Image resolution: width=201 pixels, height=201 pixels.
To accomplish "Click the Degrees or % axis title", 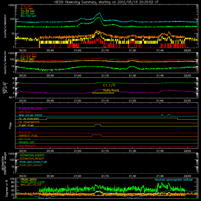I will (x=7, y=188).
